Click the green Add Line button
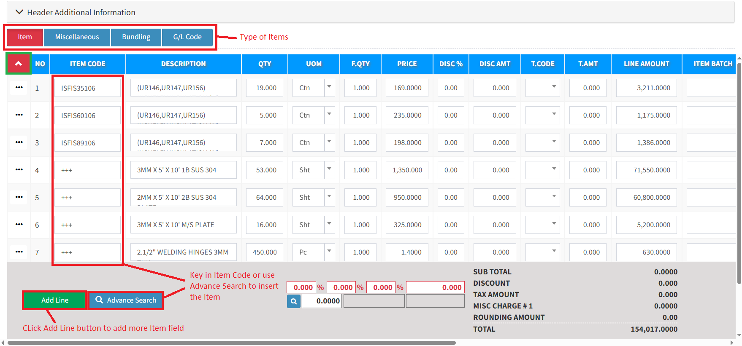Viewport: 742px width, 346px height. click(55, 300)
